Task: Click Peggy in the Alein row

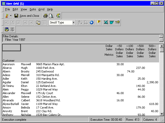Action: pos(25,89)
